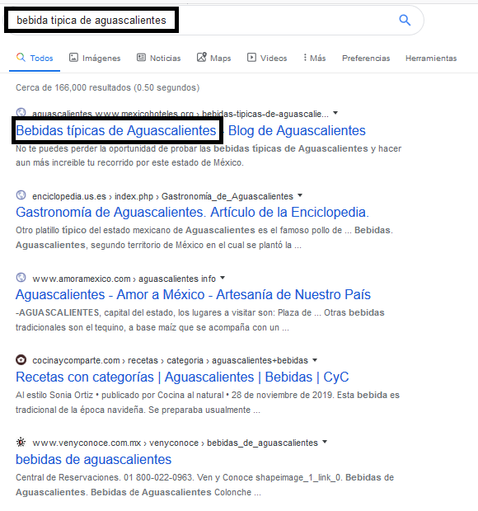Click the cocinaycomparte.com favicon
This screenshot has height=511, width=478.
21,360
